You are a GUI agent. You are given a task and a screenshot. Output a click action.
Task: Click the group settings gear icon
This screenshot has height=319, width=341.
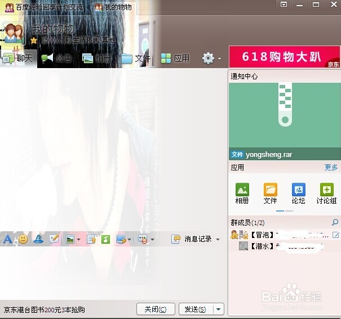(x=208, y=58)
